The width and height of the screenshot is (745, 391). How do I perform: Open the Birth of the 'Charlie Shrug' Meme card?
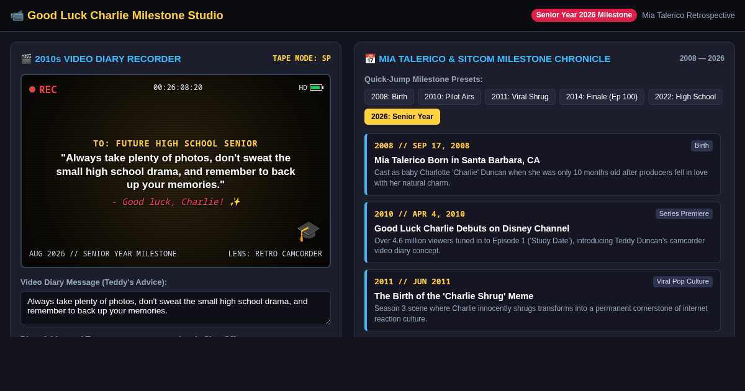pyautogui.click(x=543, y=300)
